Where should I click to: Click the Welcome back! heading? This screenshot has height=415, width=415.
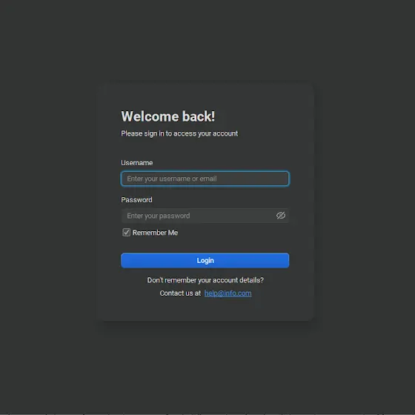tap(168, 116)
